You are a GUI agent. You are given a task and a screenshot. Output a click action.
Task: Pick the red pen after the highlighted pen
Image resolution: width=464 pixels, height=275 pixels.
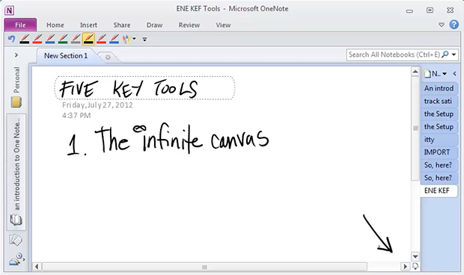point(101,39)
